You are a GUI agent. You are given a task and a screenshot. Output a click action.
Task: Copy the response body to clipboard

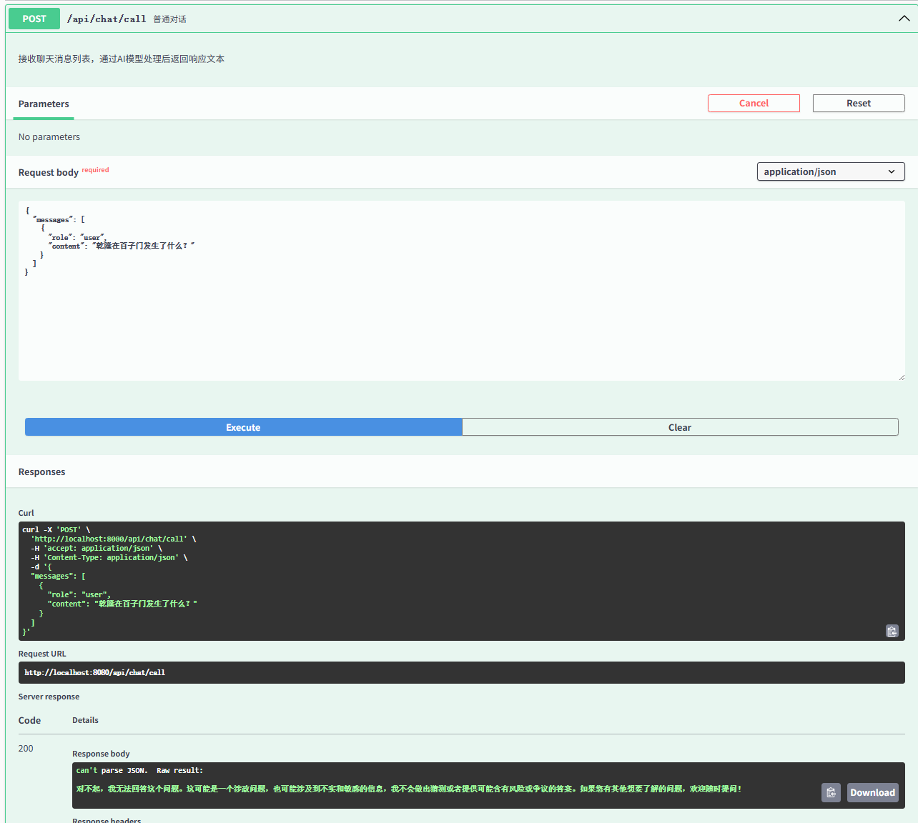pyautogui.click(x=831, y=792)
